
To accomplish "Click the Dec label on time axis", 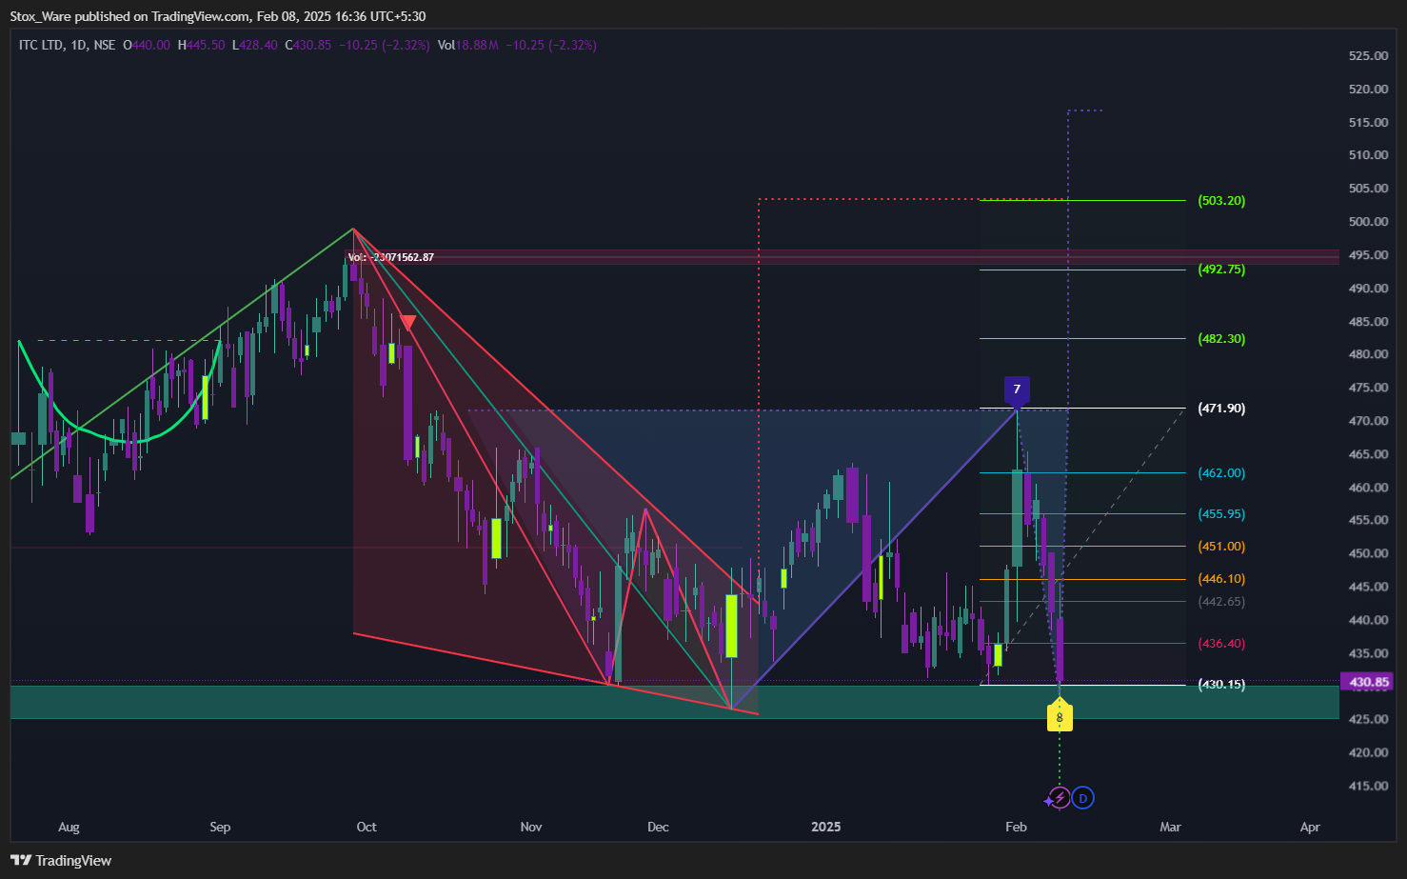I will coord(658,827).
